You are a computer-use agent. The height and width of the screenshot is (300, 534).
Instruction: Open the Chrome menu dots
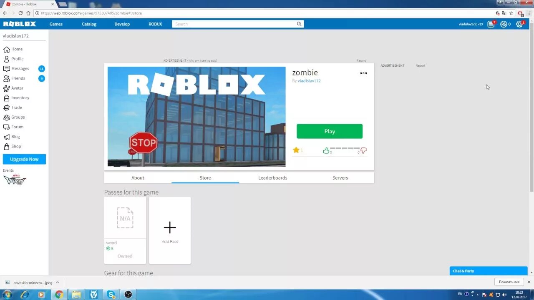pyautogui.click(x=529, y=13)
